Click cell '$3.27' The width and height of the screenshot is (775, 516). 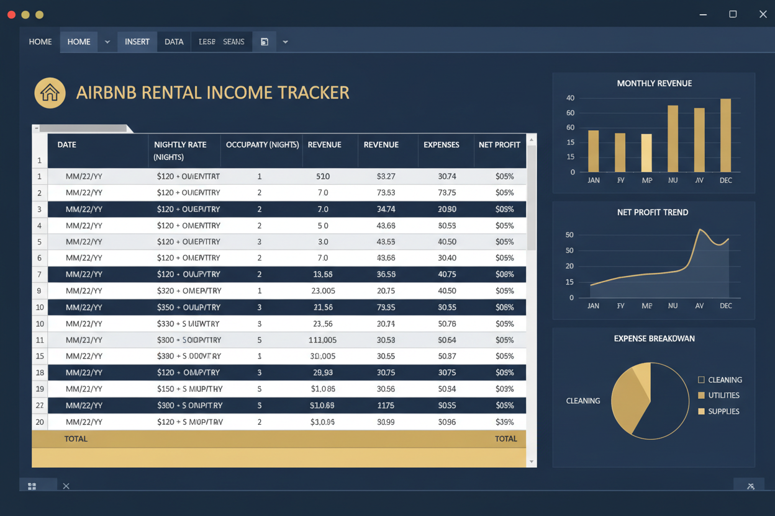click(x=386, y=176)
